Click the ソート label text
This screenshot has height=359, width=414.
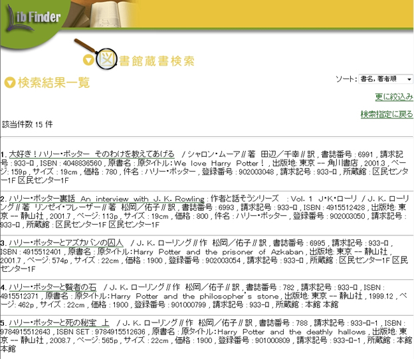pyautogui.click(x=346, y=79)
